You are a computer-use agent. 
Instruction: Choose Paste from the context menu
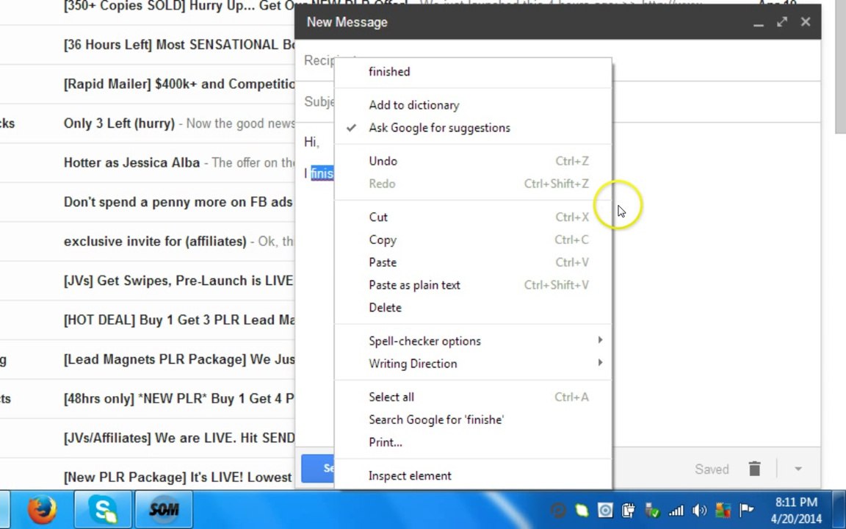[x=473, y=262]
